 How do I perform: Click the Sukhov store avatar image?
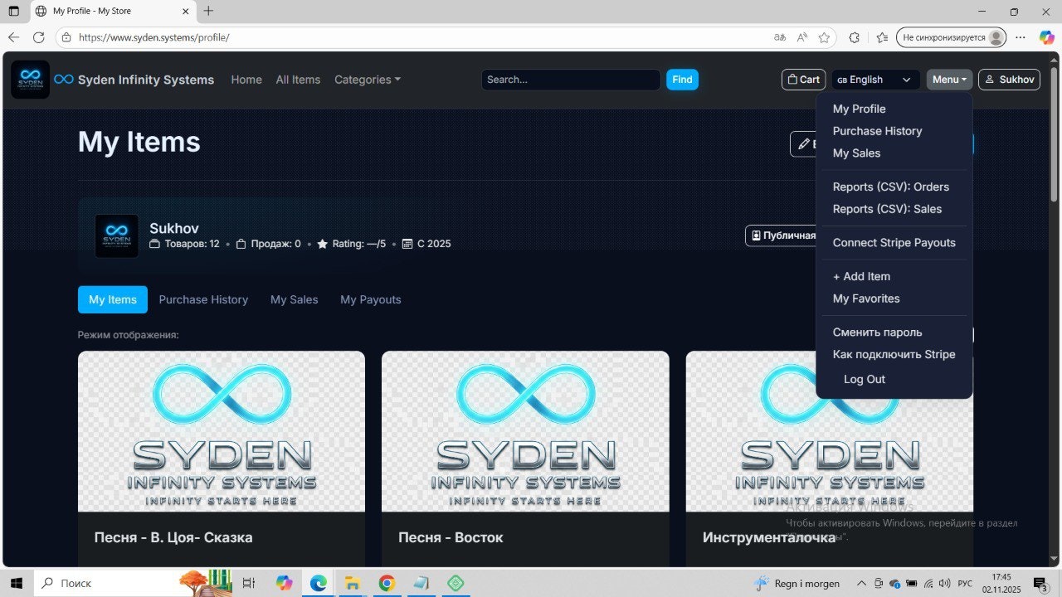tap(116, 235)
